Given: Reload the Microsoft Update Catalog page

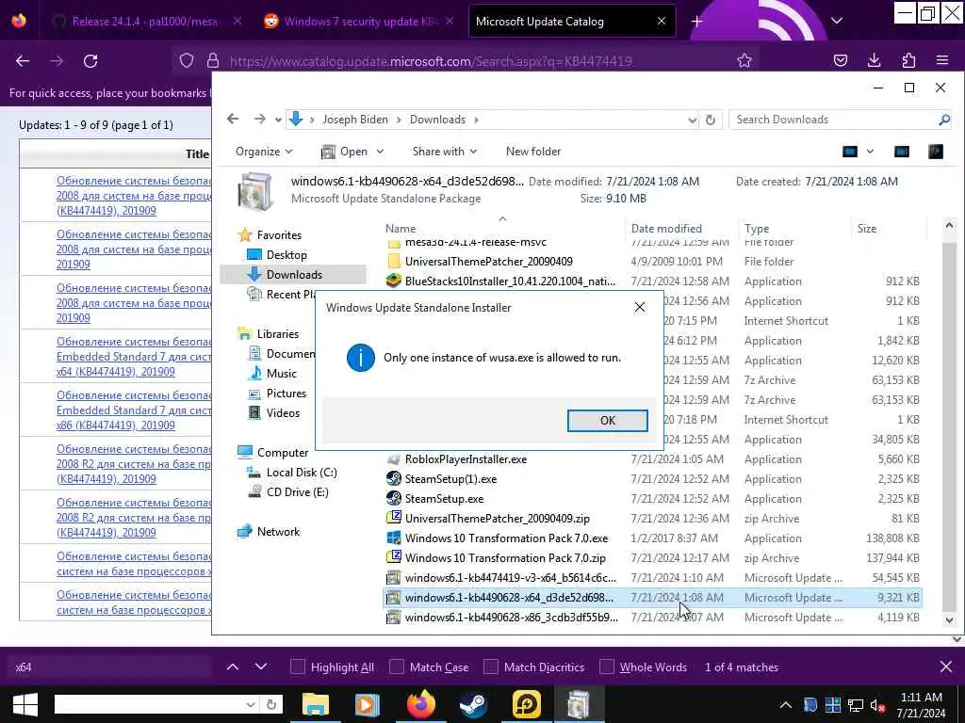Looking at the screenshot, I should 90,61.
